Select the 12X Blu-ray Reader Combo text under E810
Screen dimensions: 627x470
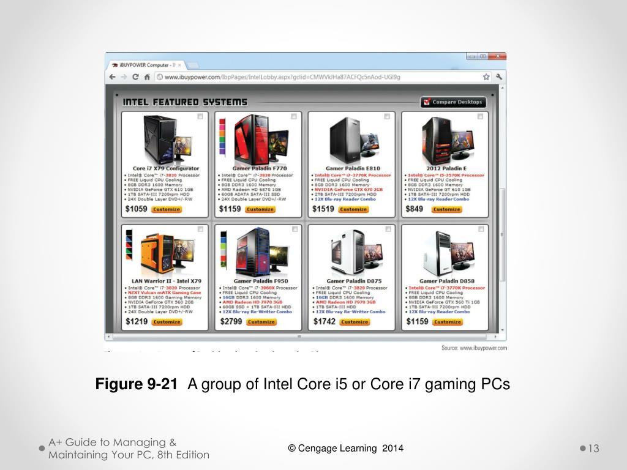pyautogui.click(x=345, y=199)
